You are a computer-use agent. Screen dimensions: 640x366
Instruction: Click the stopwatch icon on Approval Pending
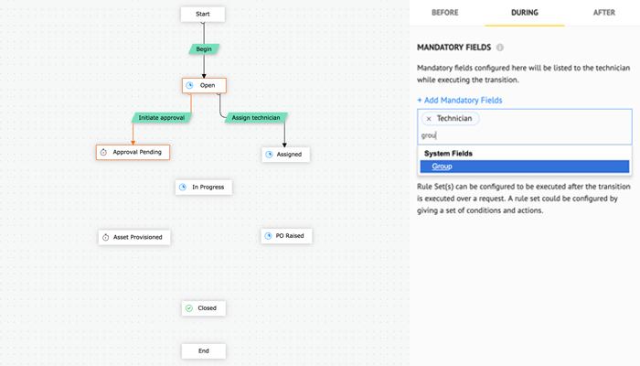click(x=103, y=152)
